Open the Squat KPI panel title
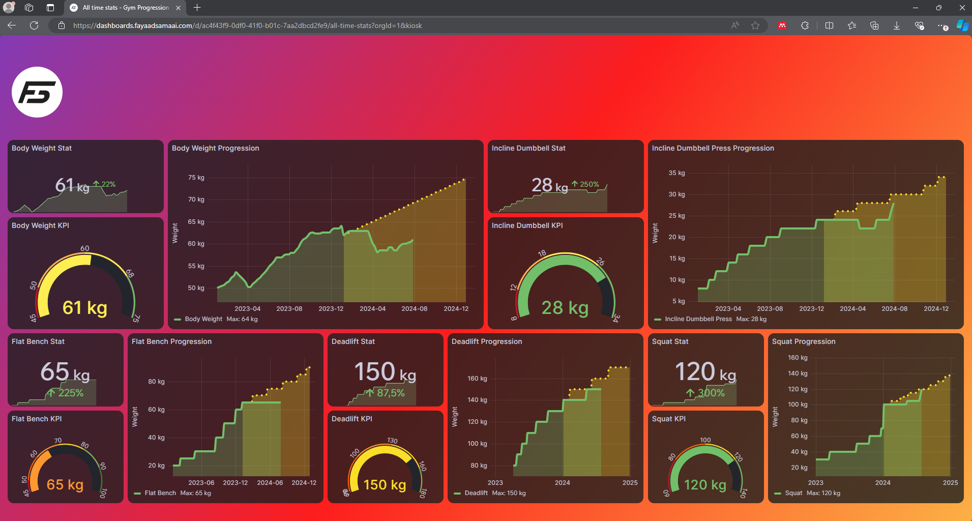Image resolution: width=972 pixels, height=521 pixels. coord(668,419)
